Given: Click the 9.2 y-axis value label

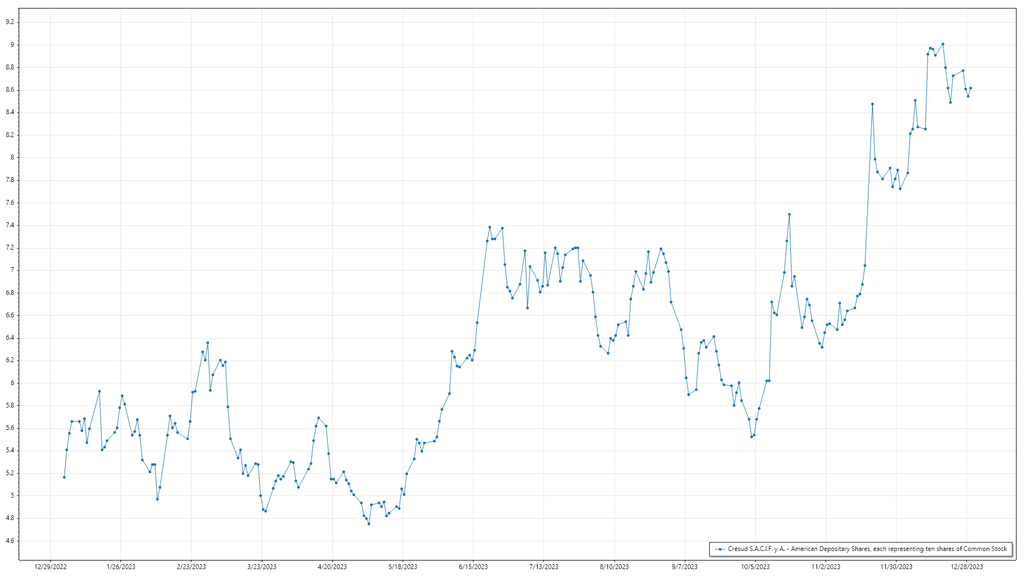Looking at the screenshot, I should pos(10,22).
